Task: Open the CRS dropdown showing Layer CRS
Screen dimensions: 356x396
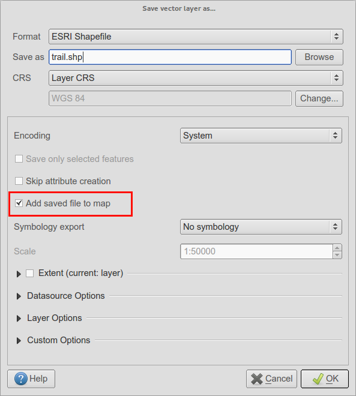Action: pyautogui.click(x=196, y=78)
